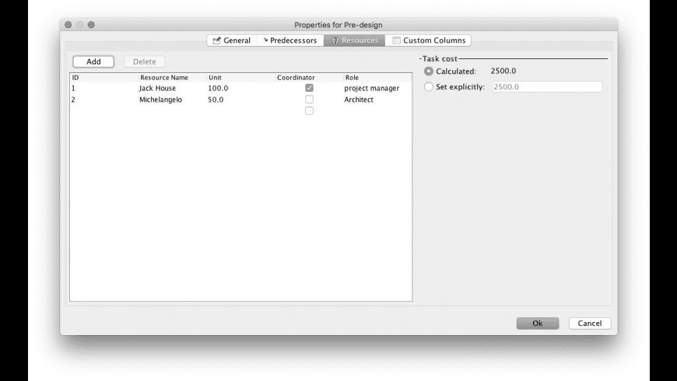This screenshot has height=381, width=677.
Task: Select the Calculated cost radio button
Action: pos(428,72)
